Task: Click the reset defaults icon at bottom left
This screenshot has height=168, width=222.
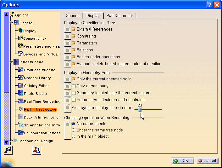Action: pos(8,150)
